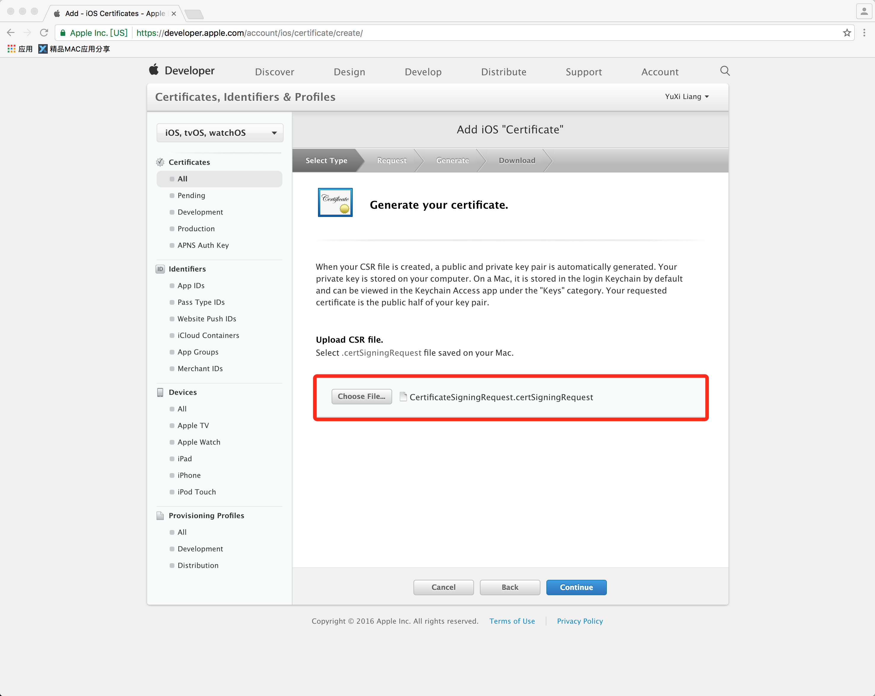Open the Account nav menu

pos(659,72)
